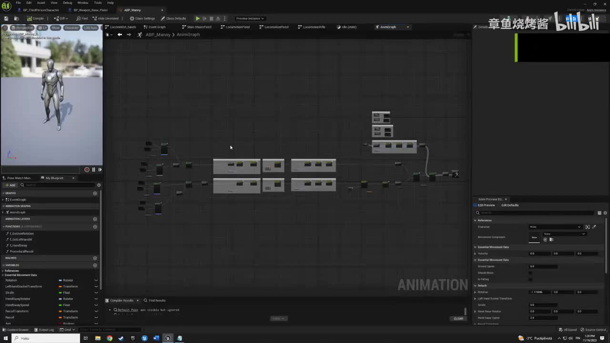This screenshot has height=343, width=610.
Task: Select the ProceduralRecoil function
Action: click(21, 252)
